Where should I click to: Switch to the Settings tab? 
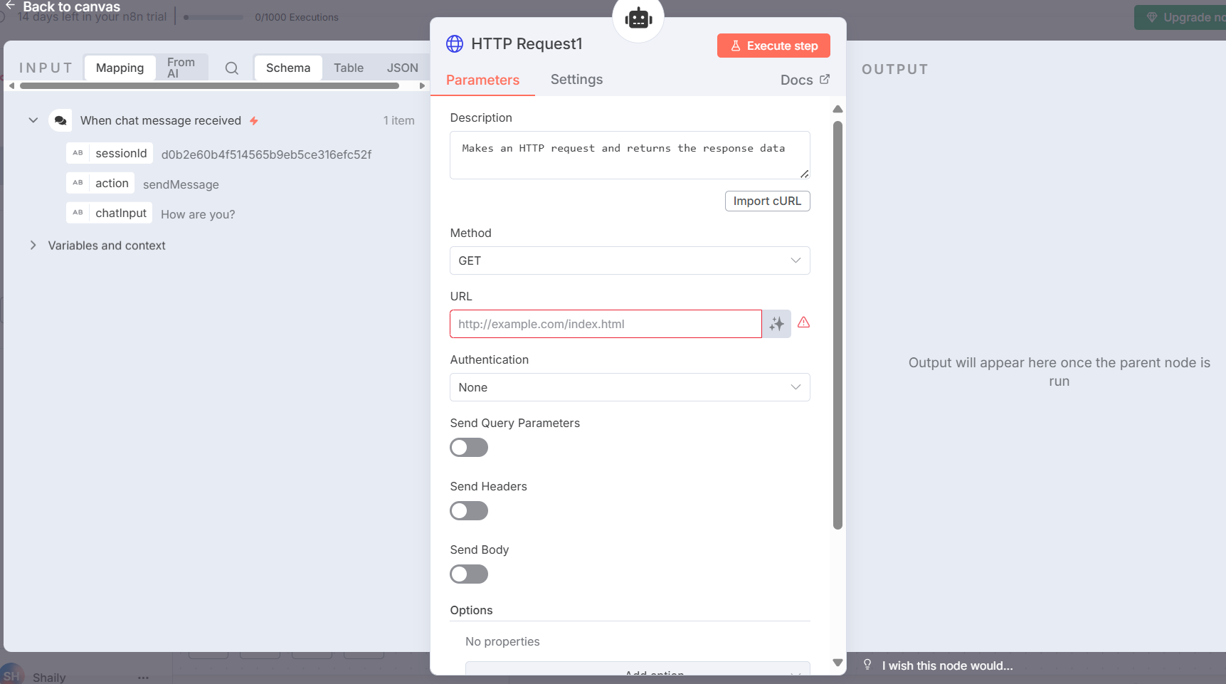coord(576,80)
